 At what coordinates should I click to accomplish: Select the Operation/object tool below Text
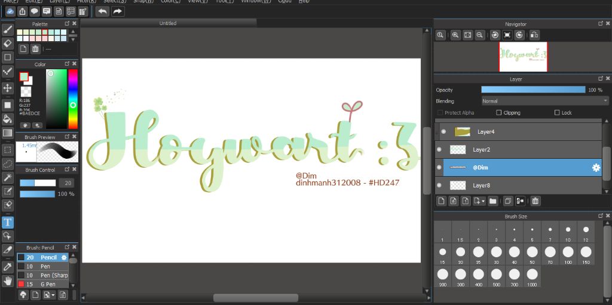8,236
